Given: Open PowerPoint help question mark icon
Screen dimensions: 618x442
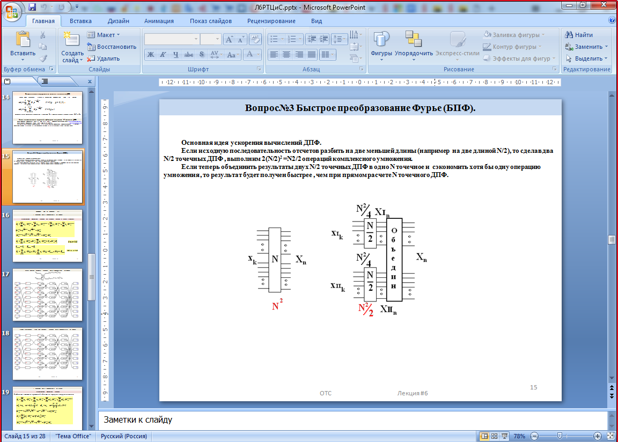Looking at the screenshot, I should point(612,20).
